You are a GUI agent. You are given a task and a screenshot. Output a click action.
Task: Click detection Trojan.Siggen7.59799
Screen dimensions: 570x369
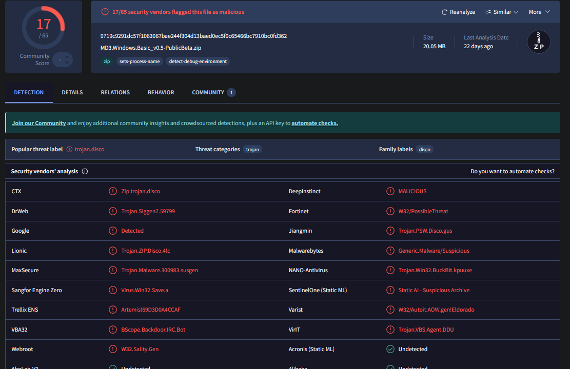click(148, 211)
